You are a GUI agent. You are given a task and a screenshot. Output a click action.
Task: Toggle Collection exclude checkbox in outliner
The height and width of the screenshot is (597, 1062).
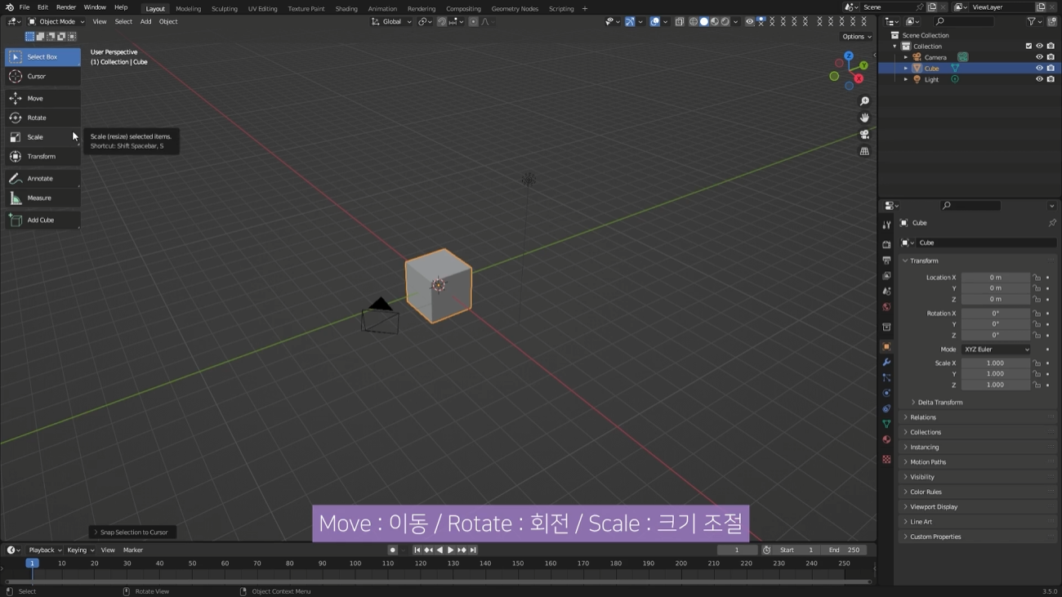click(x=1029, y=47)
